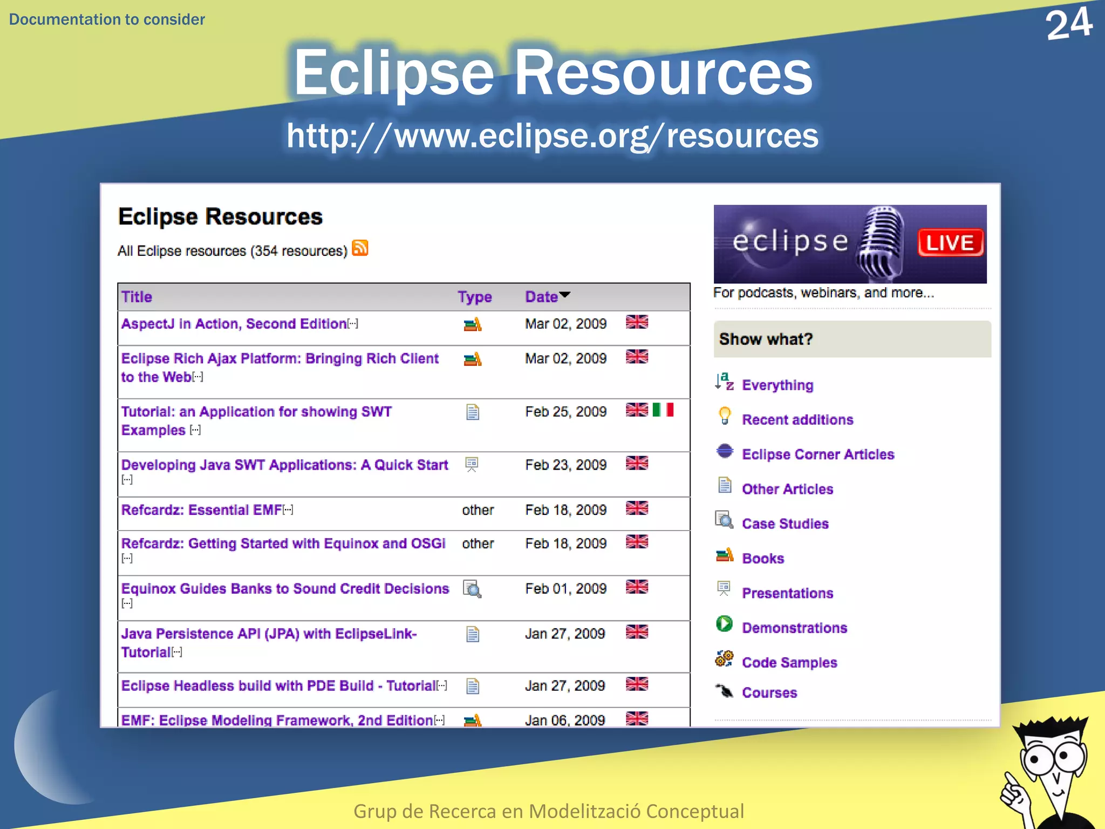Click the gears icon beside Code Samples

point(724,658)
